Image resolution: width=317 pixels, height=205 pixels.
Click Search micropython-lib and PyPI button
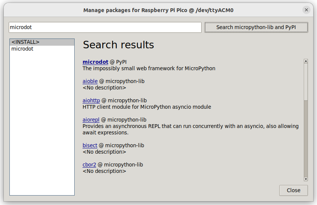tap(256, 27)
